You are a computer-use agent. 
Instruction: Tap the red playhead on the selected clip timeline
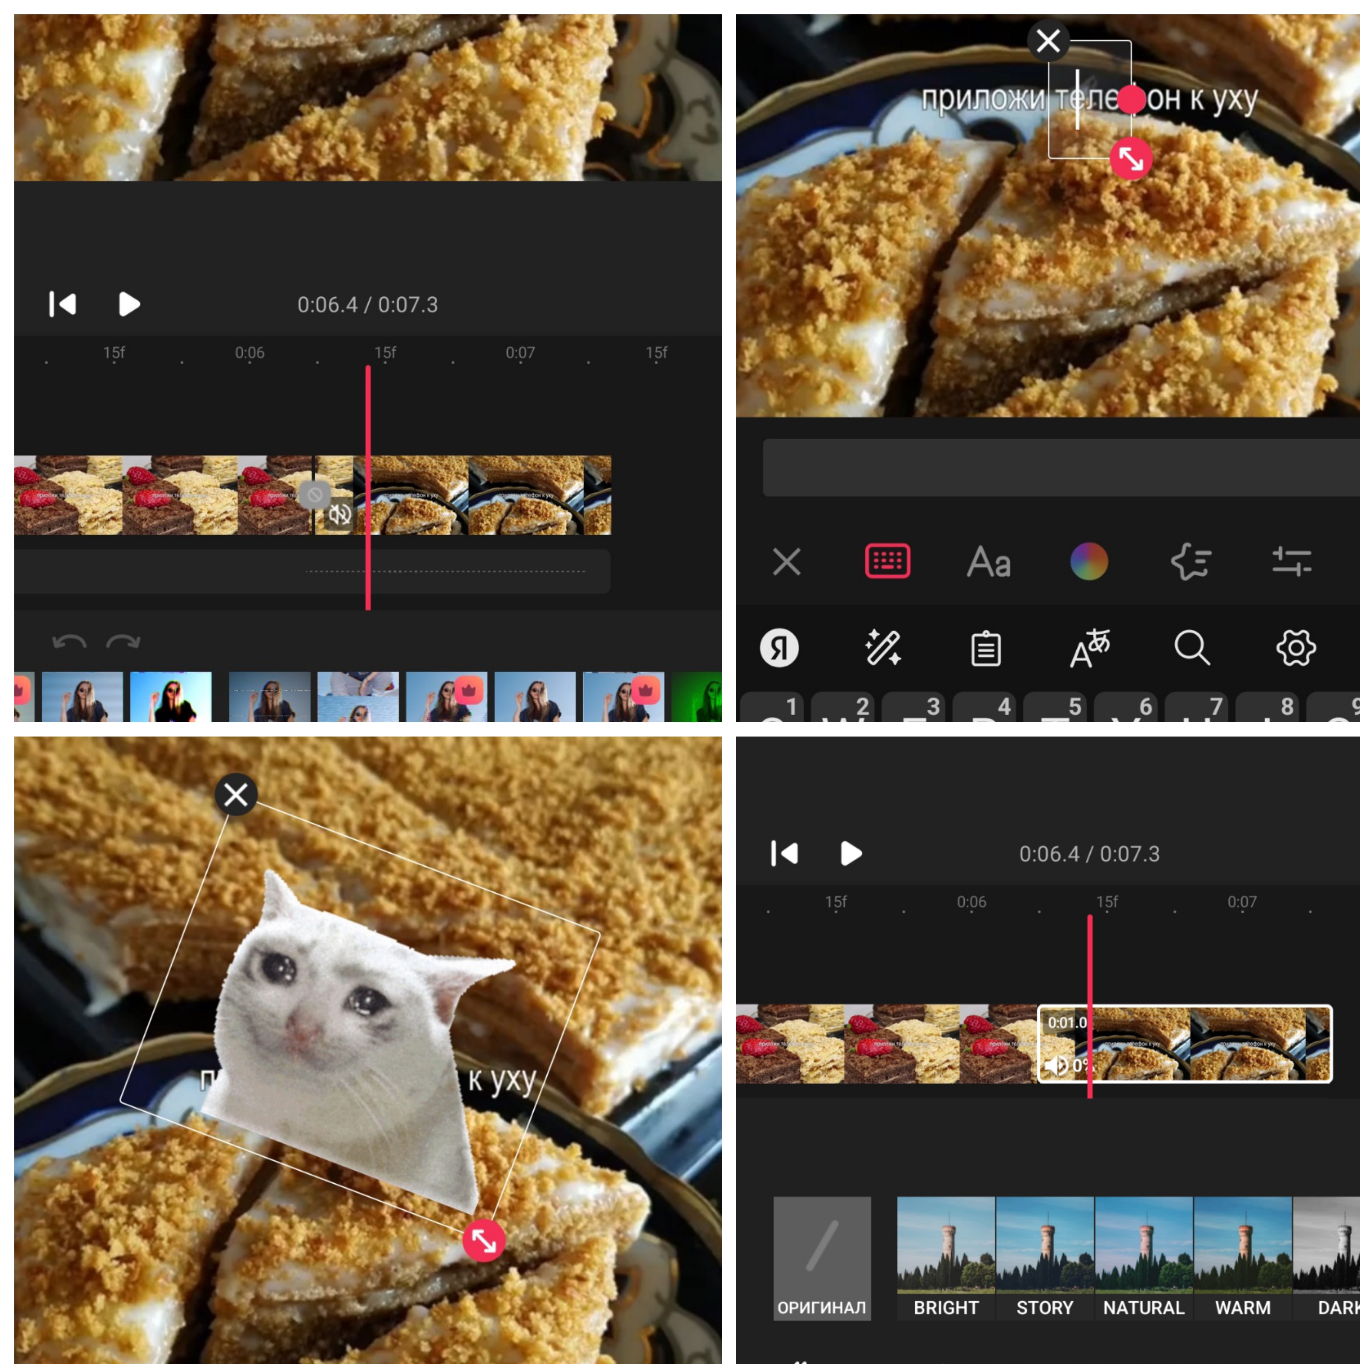click(1090, 1006)
